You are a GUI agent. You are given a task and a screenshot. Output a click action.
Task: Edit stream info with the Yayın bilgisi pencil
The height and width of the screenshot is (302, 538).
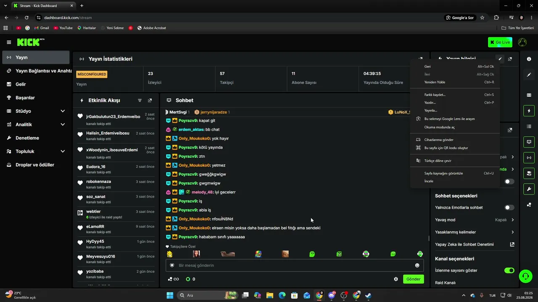[500, 59]
